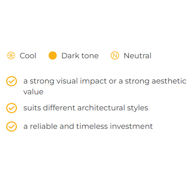Select the Cool label text
The height and width of the screenshot is (192, 192).
click(28, 55)
